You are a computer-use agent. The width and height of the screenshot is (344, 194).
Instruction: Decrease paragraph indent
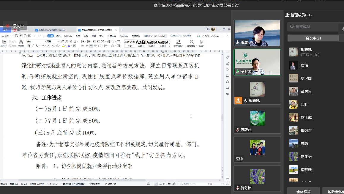click(94, 41)
